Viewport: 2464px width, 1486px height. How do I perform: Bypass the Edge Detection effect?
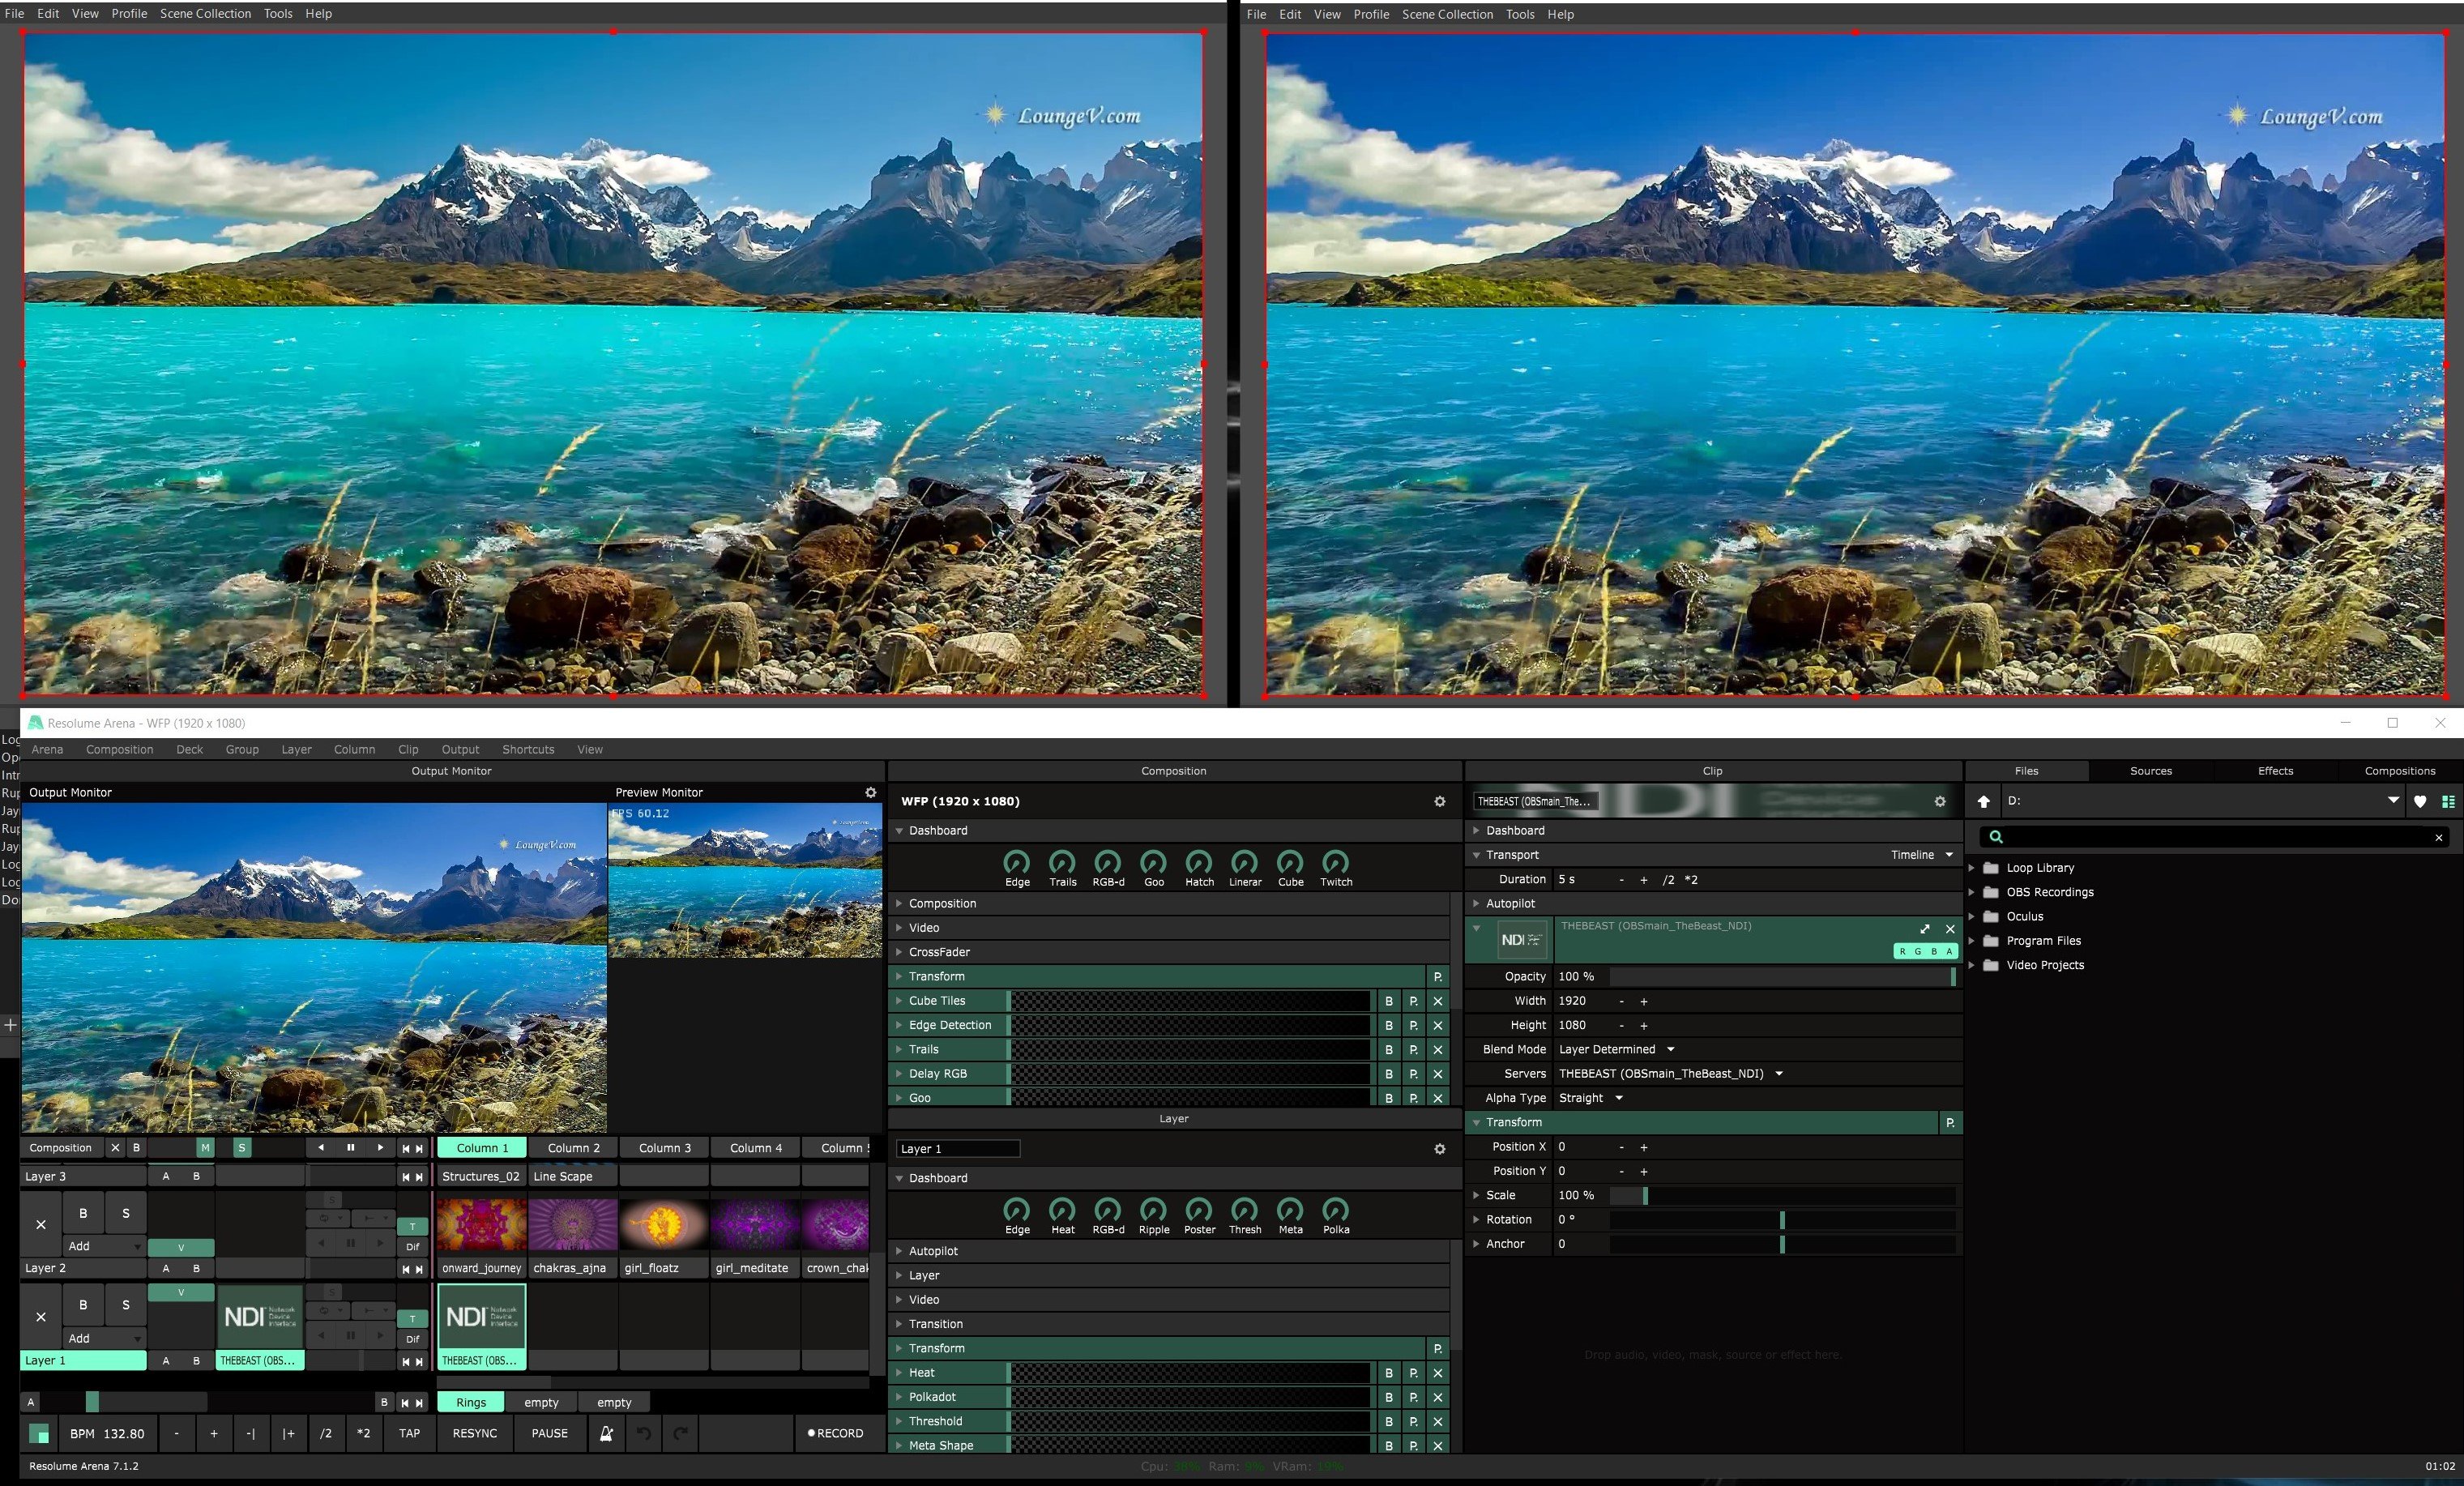[x=1388, y=1025]
